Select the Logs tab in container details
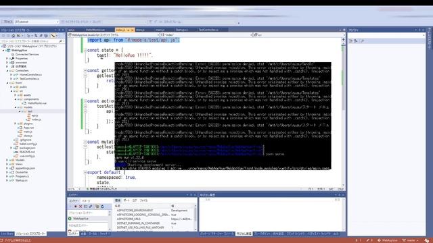Image resolution: width=433 pixels, height=243 pixels. 135,200
